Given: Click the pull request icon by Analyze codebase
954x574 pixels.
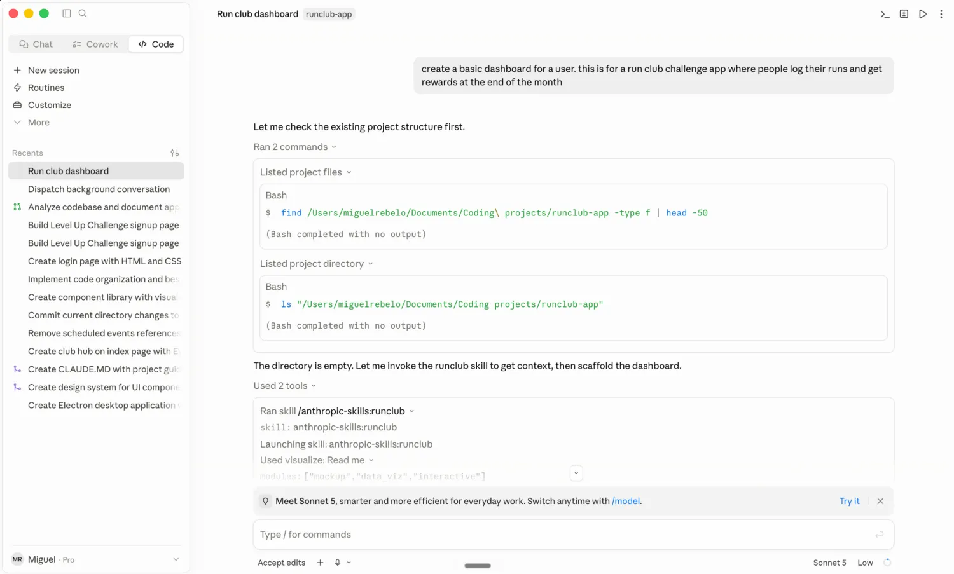Looking at the screenshot, I should (17, 207).
